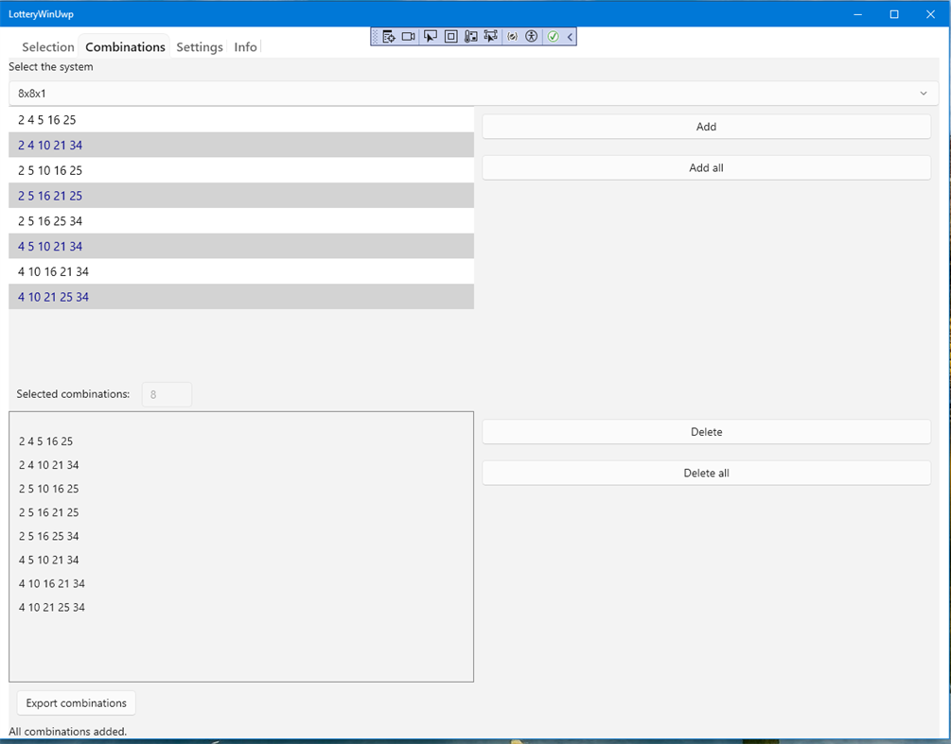
Task: Click the 'Selected combinations:' label
Action: coord(73,394)
